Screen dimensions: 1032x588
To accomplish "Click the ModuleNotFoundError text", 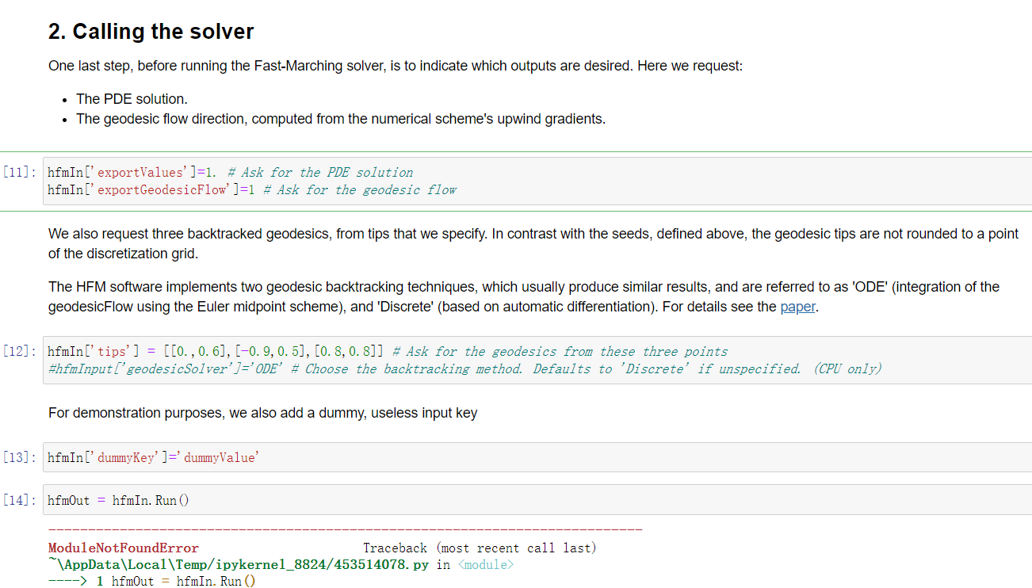I will (124, 548).
